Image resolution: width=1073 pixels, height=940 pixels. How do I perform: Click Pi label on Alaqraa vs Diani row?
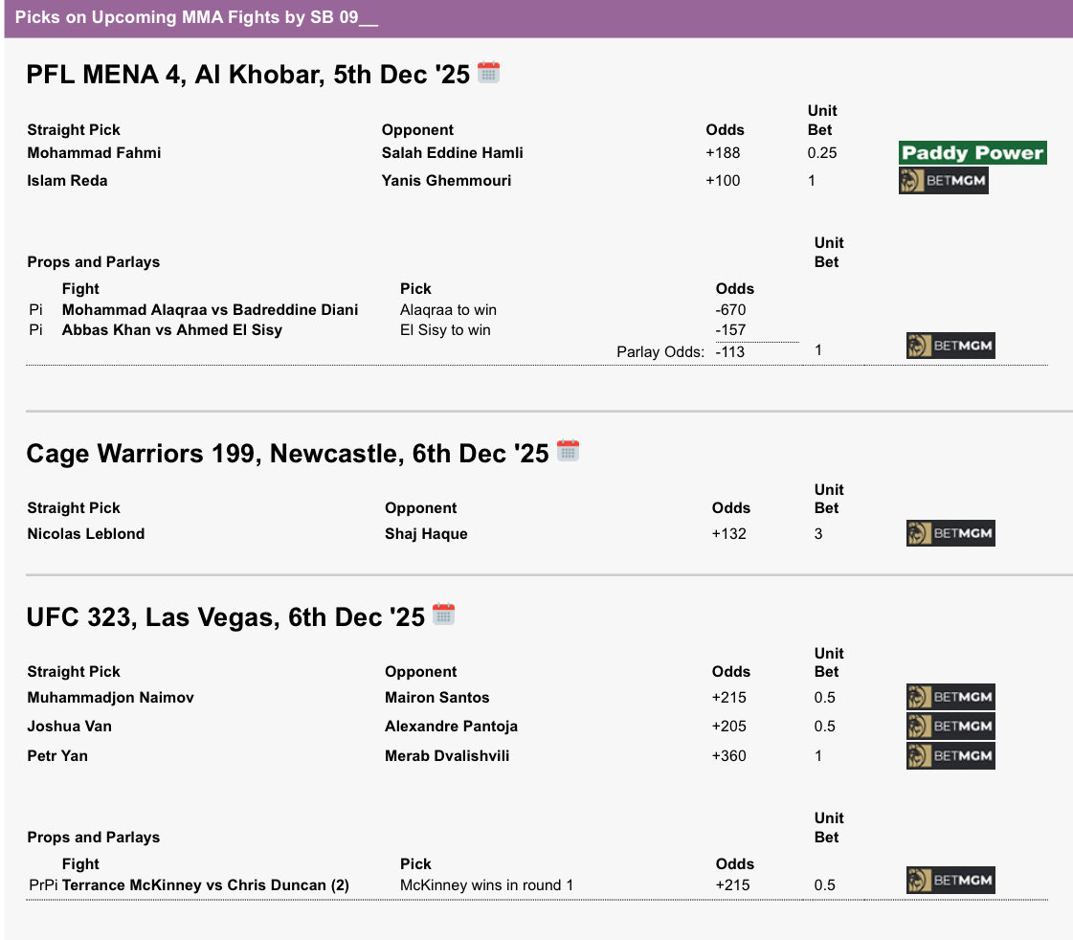click(x=35, y=310)
